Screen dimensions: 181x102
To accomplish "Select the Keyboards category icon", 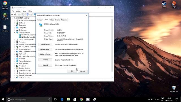I will (x=17, y=54).
